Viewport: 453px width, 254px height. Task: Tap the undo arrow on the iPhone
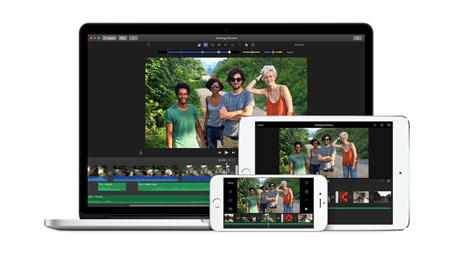pos(306,200)
